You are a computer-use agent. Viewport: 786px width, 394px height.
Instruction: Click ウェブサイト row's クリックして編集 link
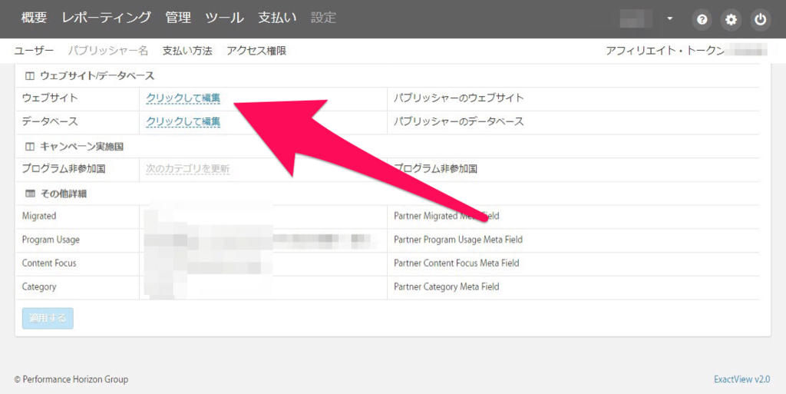coord(183,98)
